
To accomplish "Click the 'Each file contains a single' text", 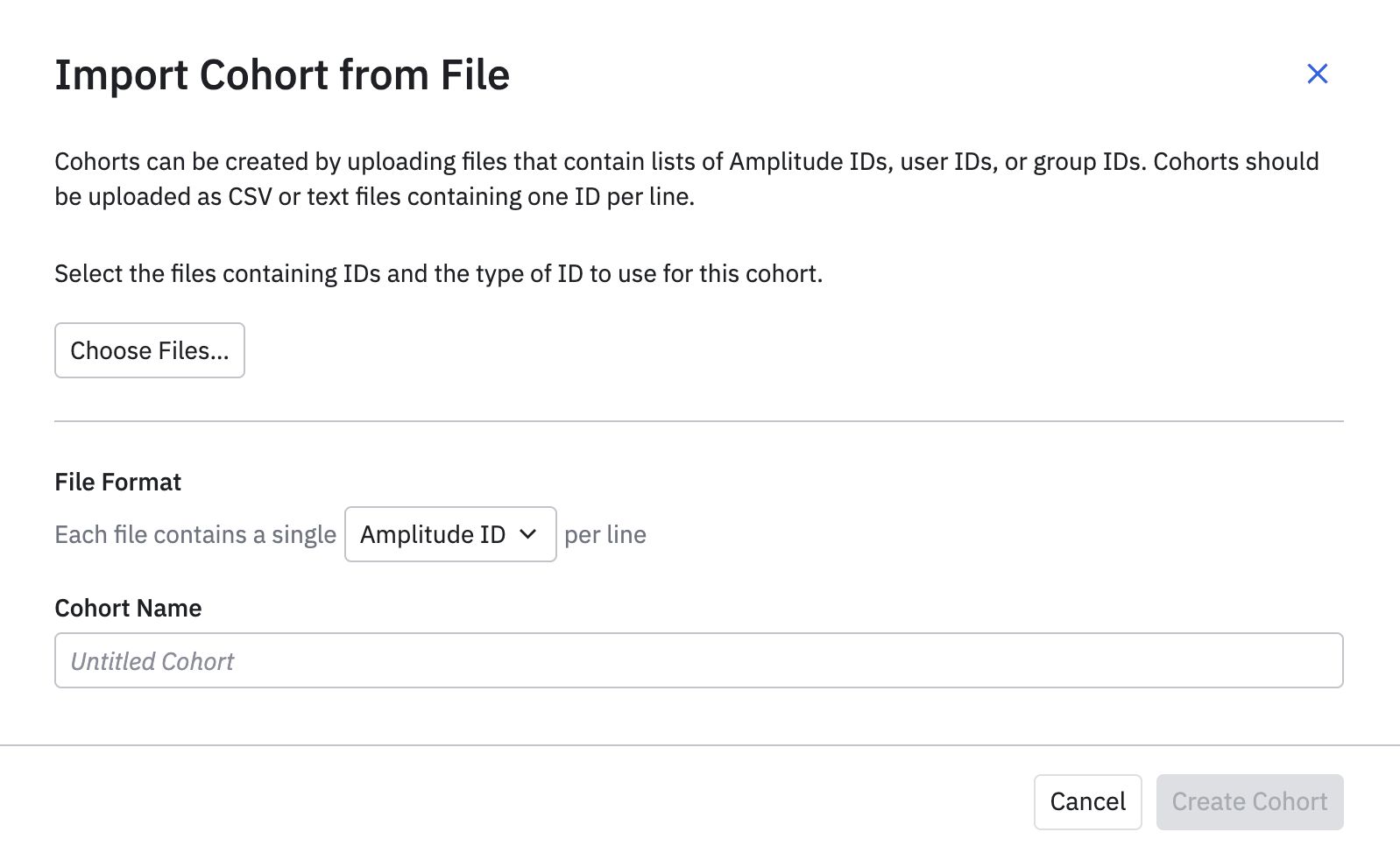I will (x=195, y=534).
